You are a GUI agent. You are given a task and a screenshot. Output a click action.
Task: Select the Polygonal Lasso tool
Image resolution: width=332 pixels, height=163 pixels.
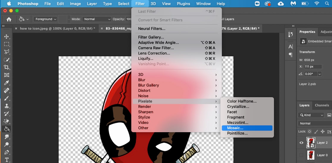[6, 52]
